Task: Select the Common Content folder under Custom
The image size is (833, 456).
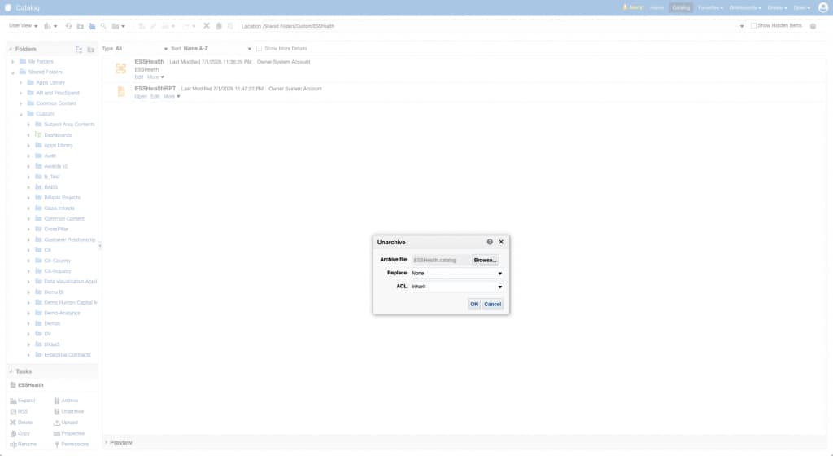Action: [63, 218]
